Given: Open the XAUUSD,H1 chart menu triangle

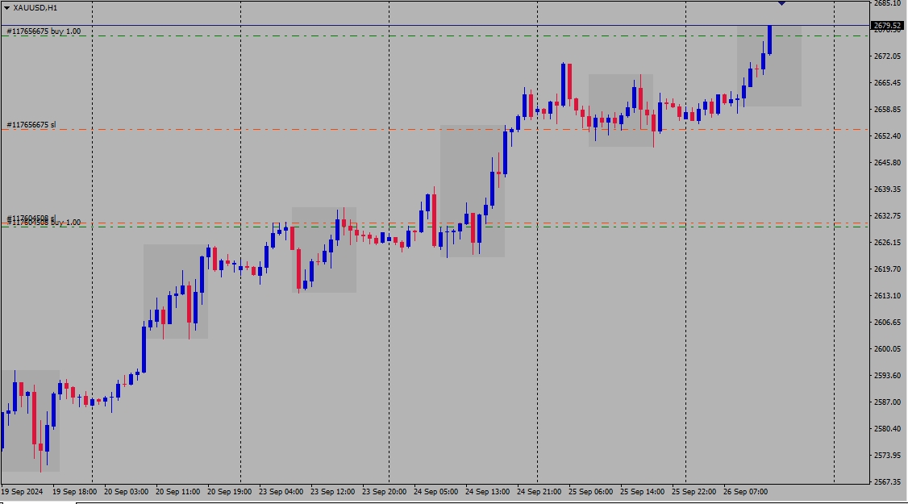Looking at the screenshot, I should (x=7, y=8).
